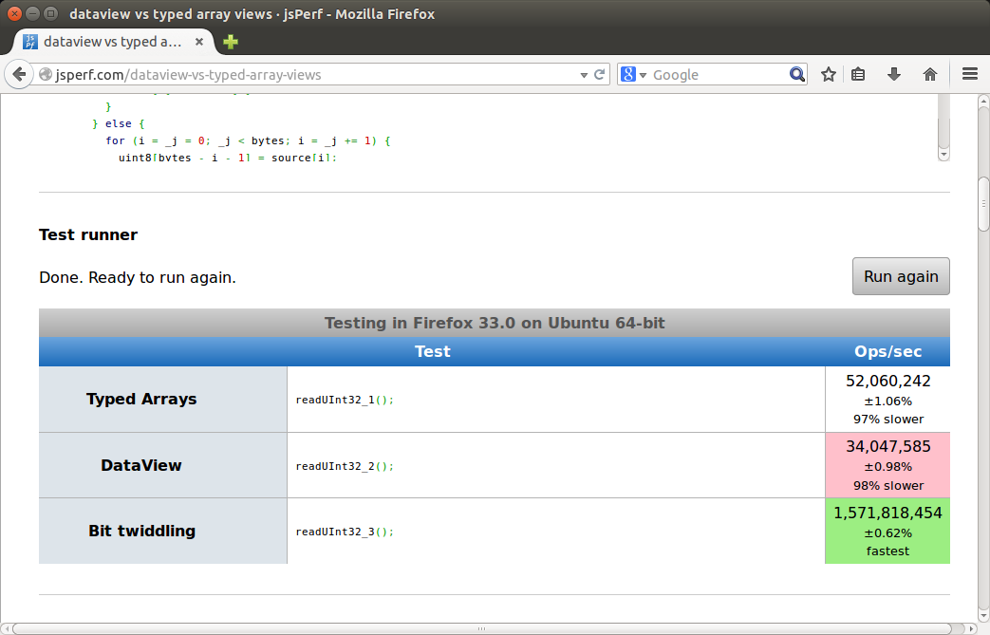This screenshot has width=990, height=635.
Task: Click the jsPerf tab favicon
Action: [29, 42]
